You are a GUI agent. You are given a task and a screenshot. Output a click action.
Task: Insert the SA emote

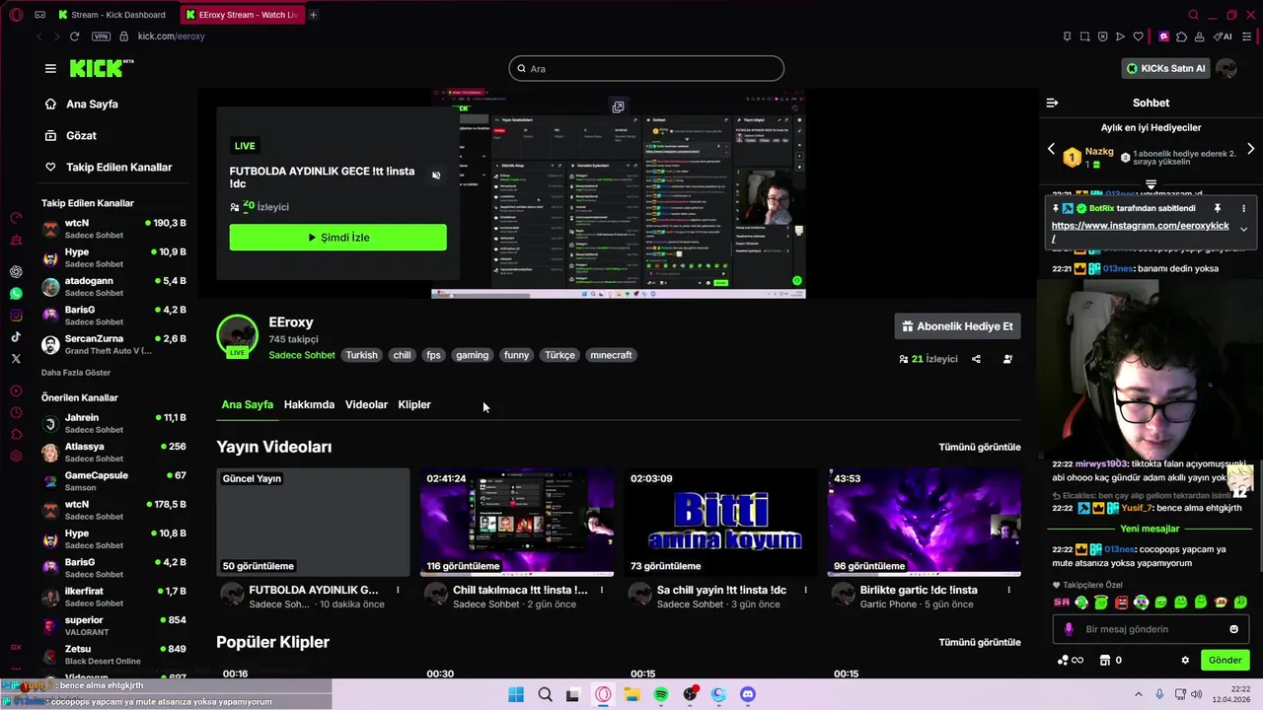[x=1062, y=603]
